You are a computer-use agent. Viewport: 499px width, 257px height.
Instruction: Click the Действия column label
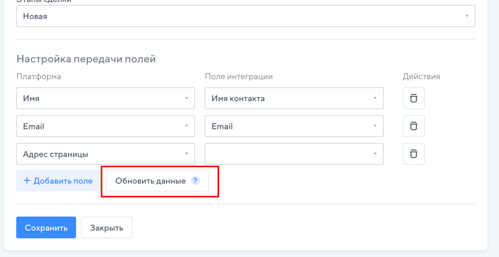[421, 77]
